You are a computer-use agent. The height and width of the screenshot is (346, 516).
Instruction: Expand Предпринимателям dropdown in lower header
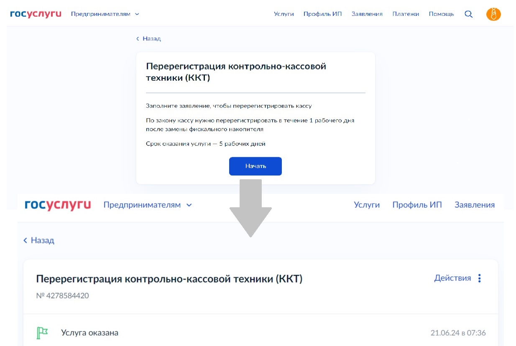[148, 205]
